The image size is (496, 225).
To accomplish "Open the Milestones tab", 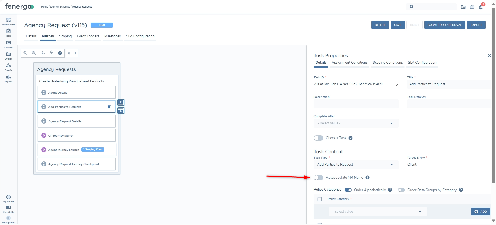I will pyautogui.click(x=112, y=36).
